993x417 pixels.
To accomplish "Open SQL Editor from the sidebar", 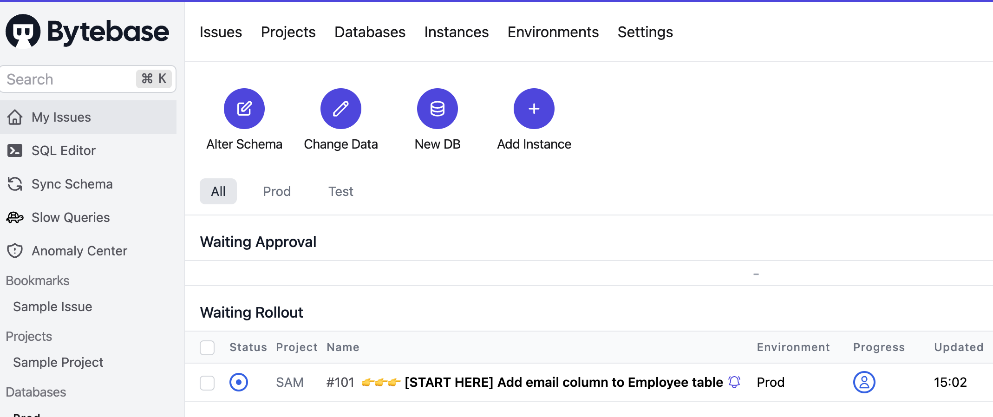I will tap(63, 150).
